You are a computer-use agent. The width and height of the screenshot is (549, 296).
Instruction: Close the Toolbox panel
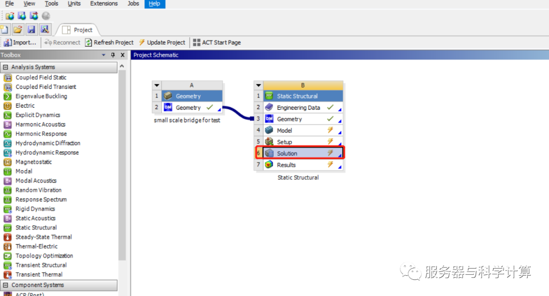pos(123,55)
